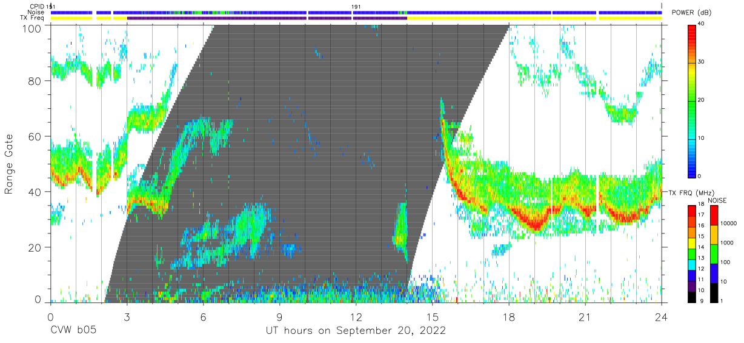Click the 15 label on the UT hours axis
Image resolution: width=744 pixels, height=343 pixels.
point(432,316)
